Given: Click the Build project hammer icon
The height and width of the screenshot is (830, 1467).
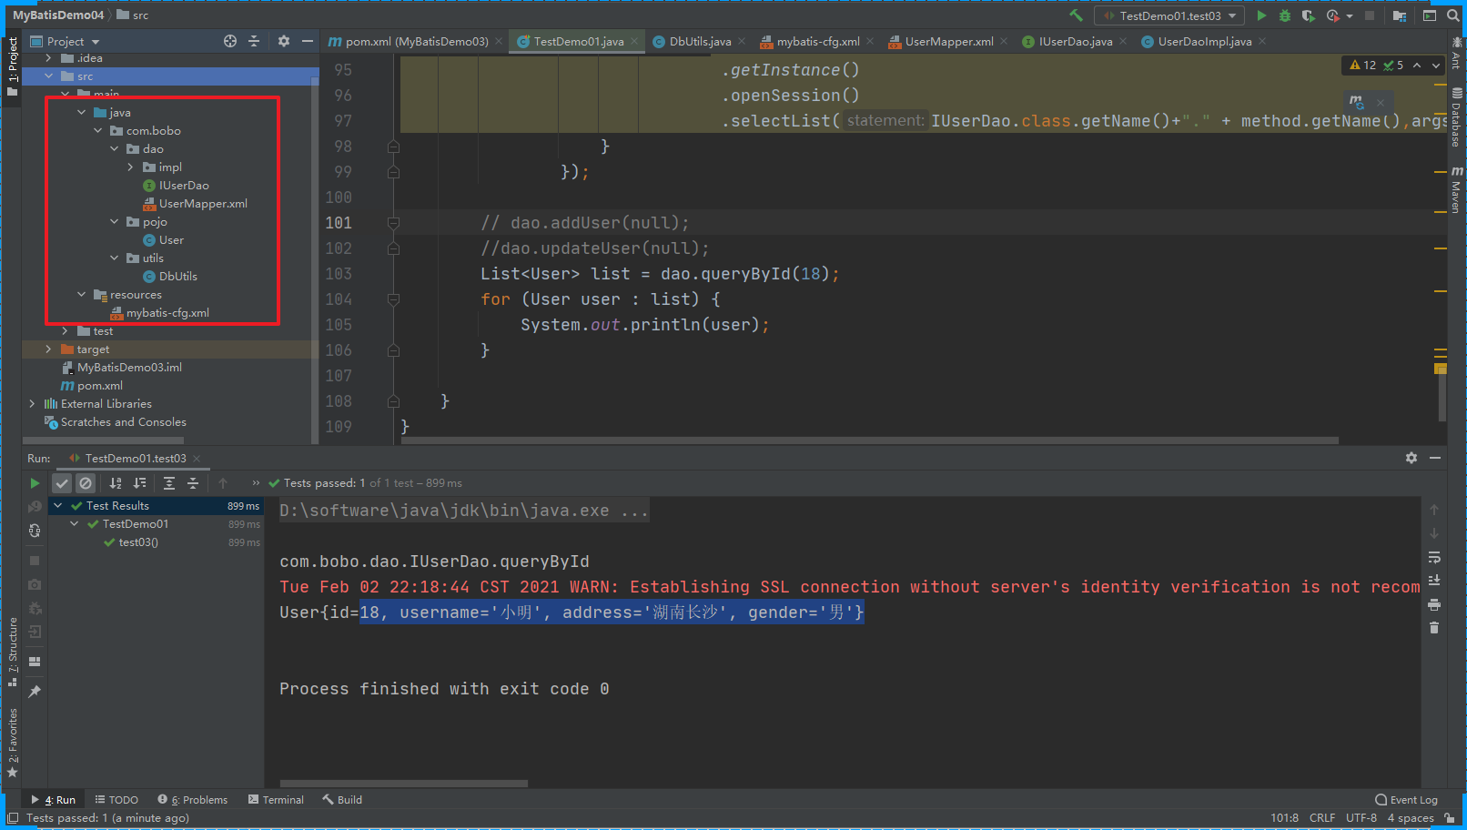Looking at the screenshot, I should (1076, 15).
